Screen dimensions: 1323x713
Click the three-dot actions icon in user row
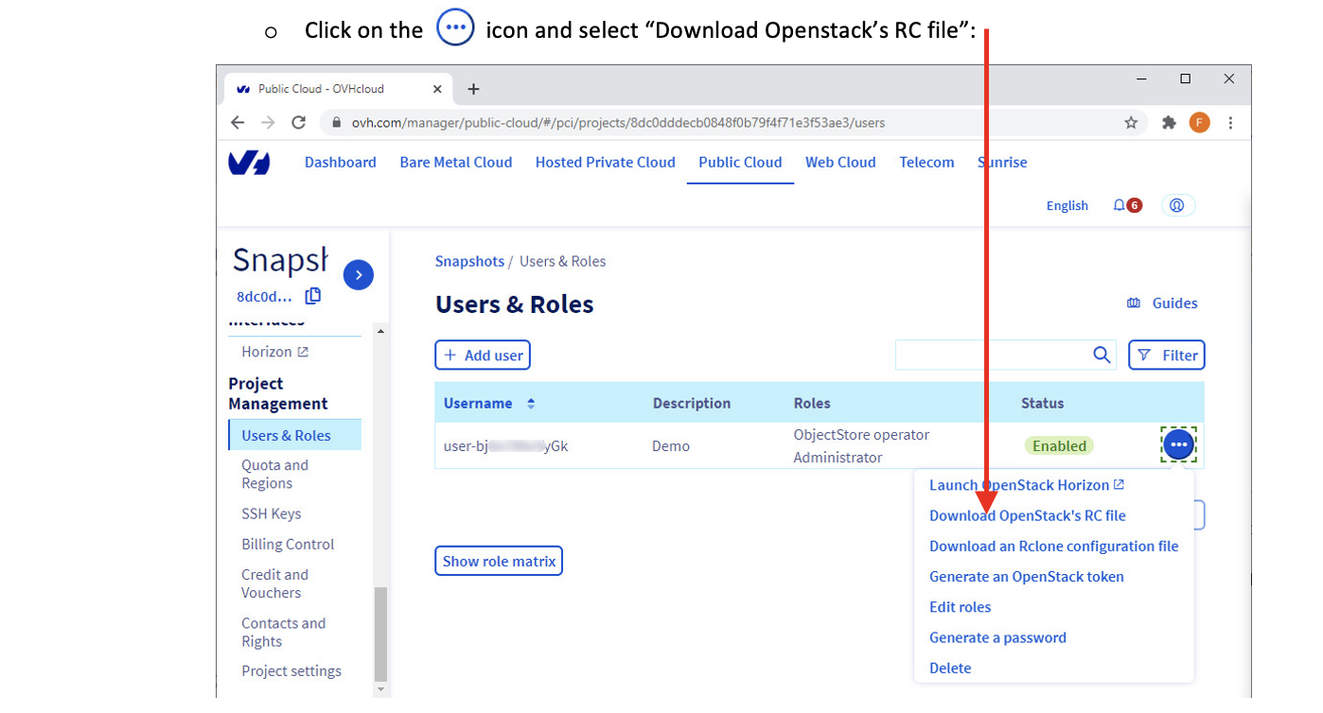[1178, 444]
